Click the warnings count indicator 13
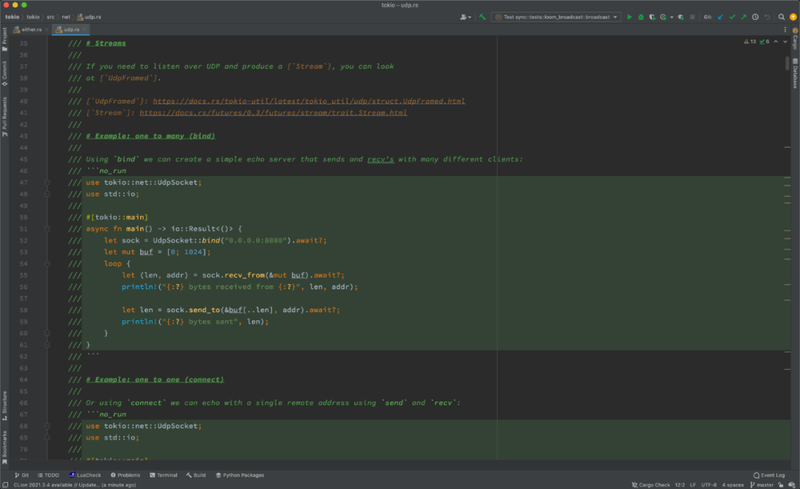800x489 pixels. [x=750, y=41]
